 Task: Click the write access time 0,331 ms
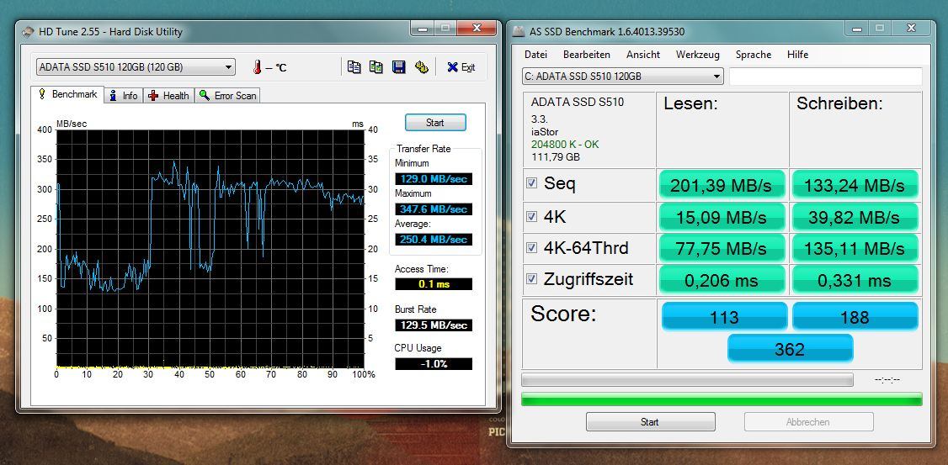point(855,280)
